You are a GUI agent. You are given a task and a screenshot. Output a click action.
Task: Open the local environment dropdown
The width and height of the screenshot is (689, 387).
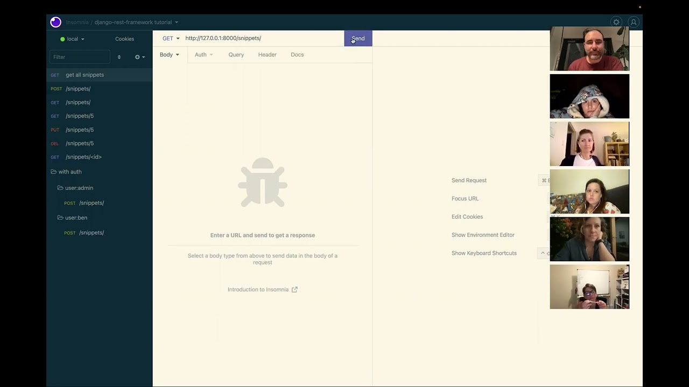point(72,39)
